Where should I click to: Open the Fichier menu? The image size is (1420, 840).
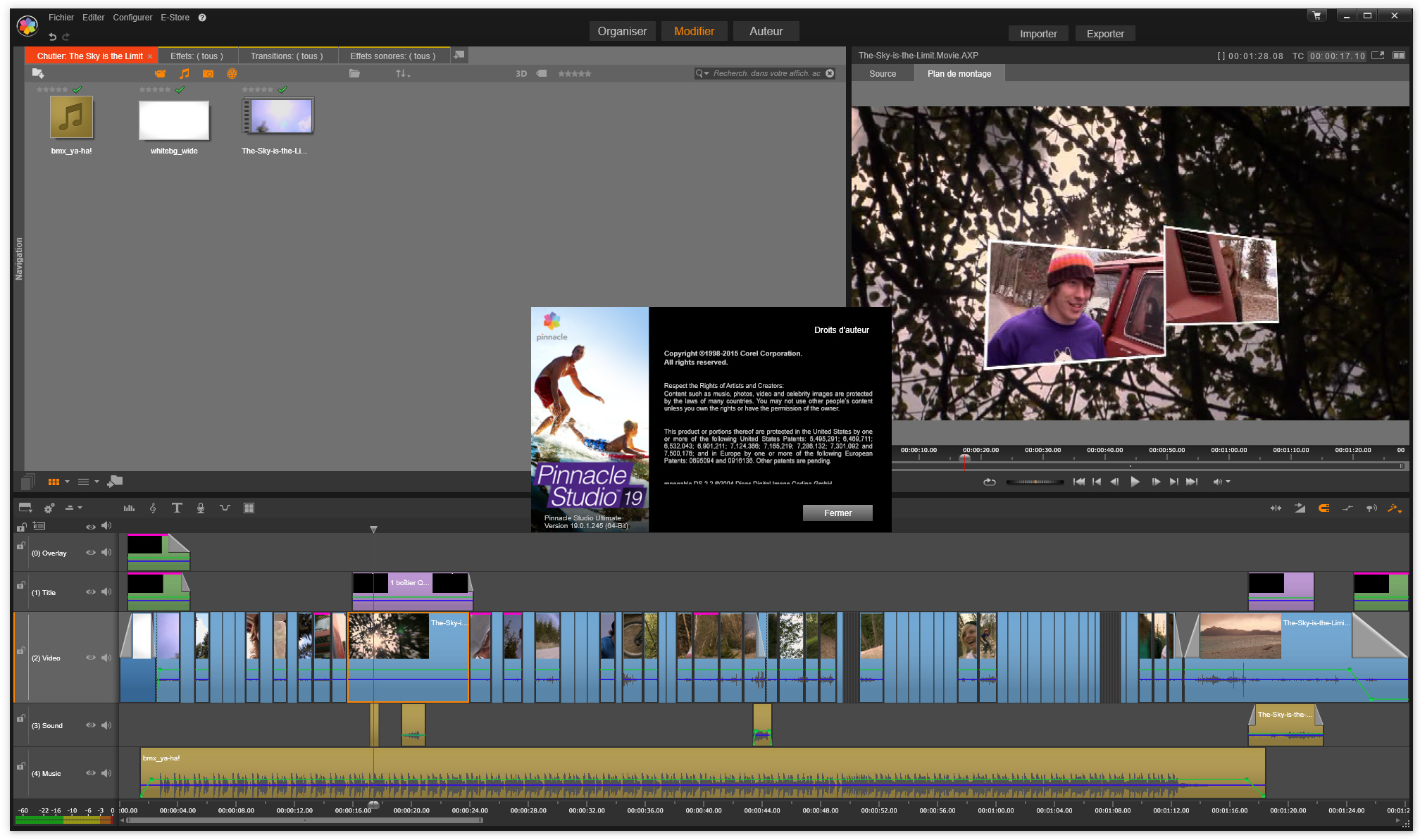pos(61,17)
